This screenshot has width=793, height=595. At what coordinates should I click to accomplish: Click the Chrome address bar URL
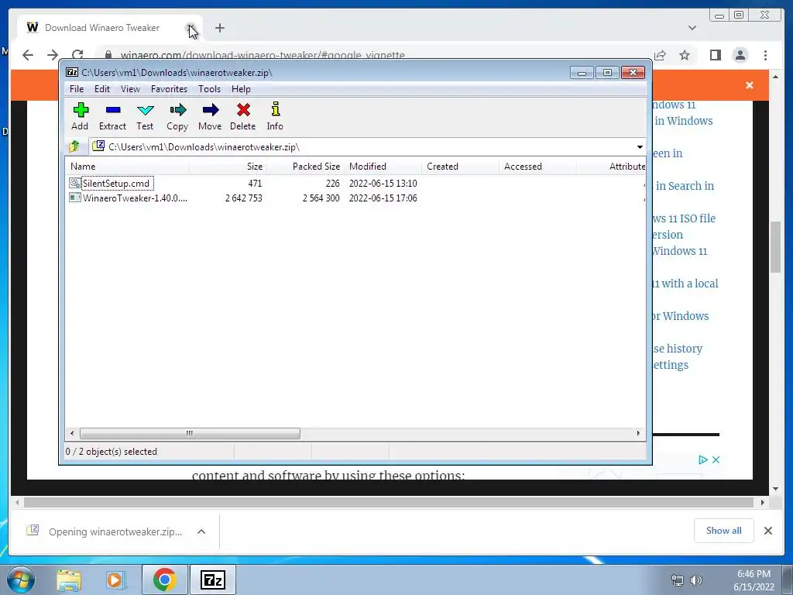263,55
